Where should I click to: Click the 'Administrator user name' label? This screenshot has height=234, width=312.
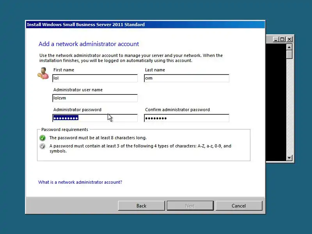[78, 90]
